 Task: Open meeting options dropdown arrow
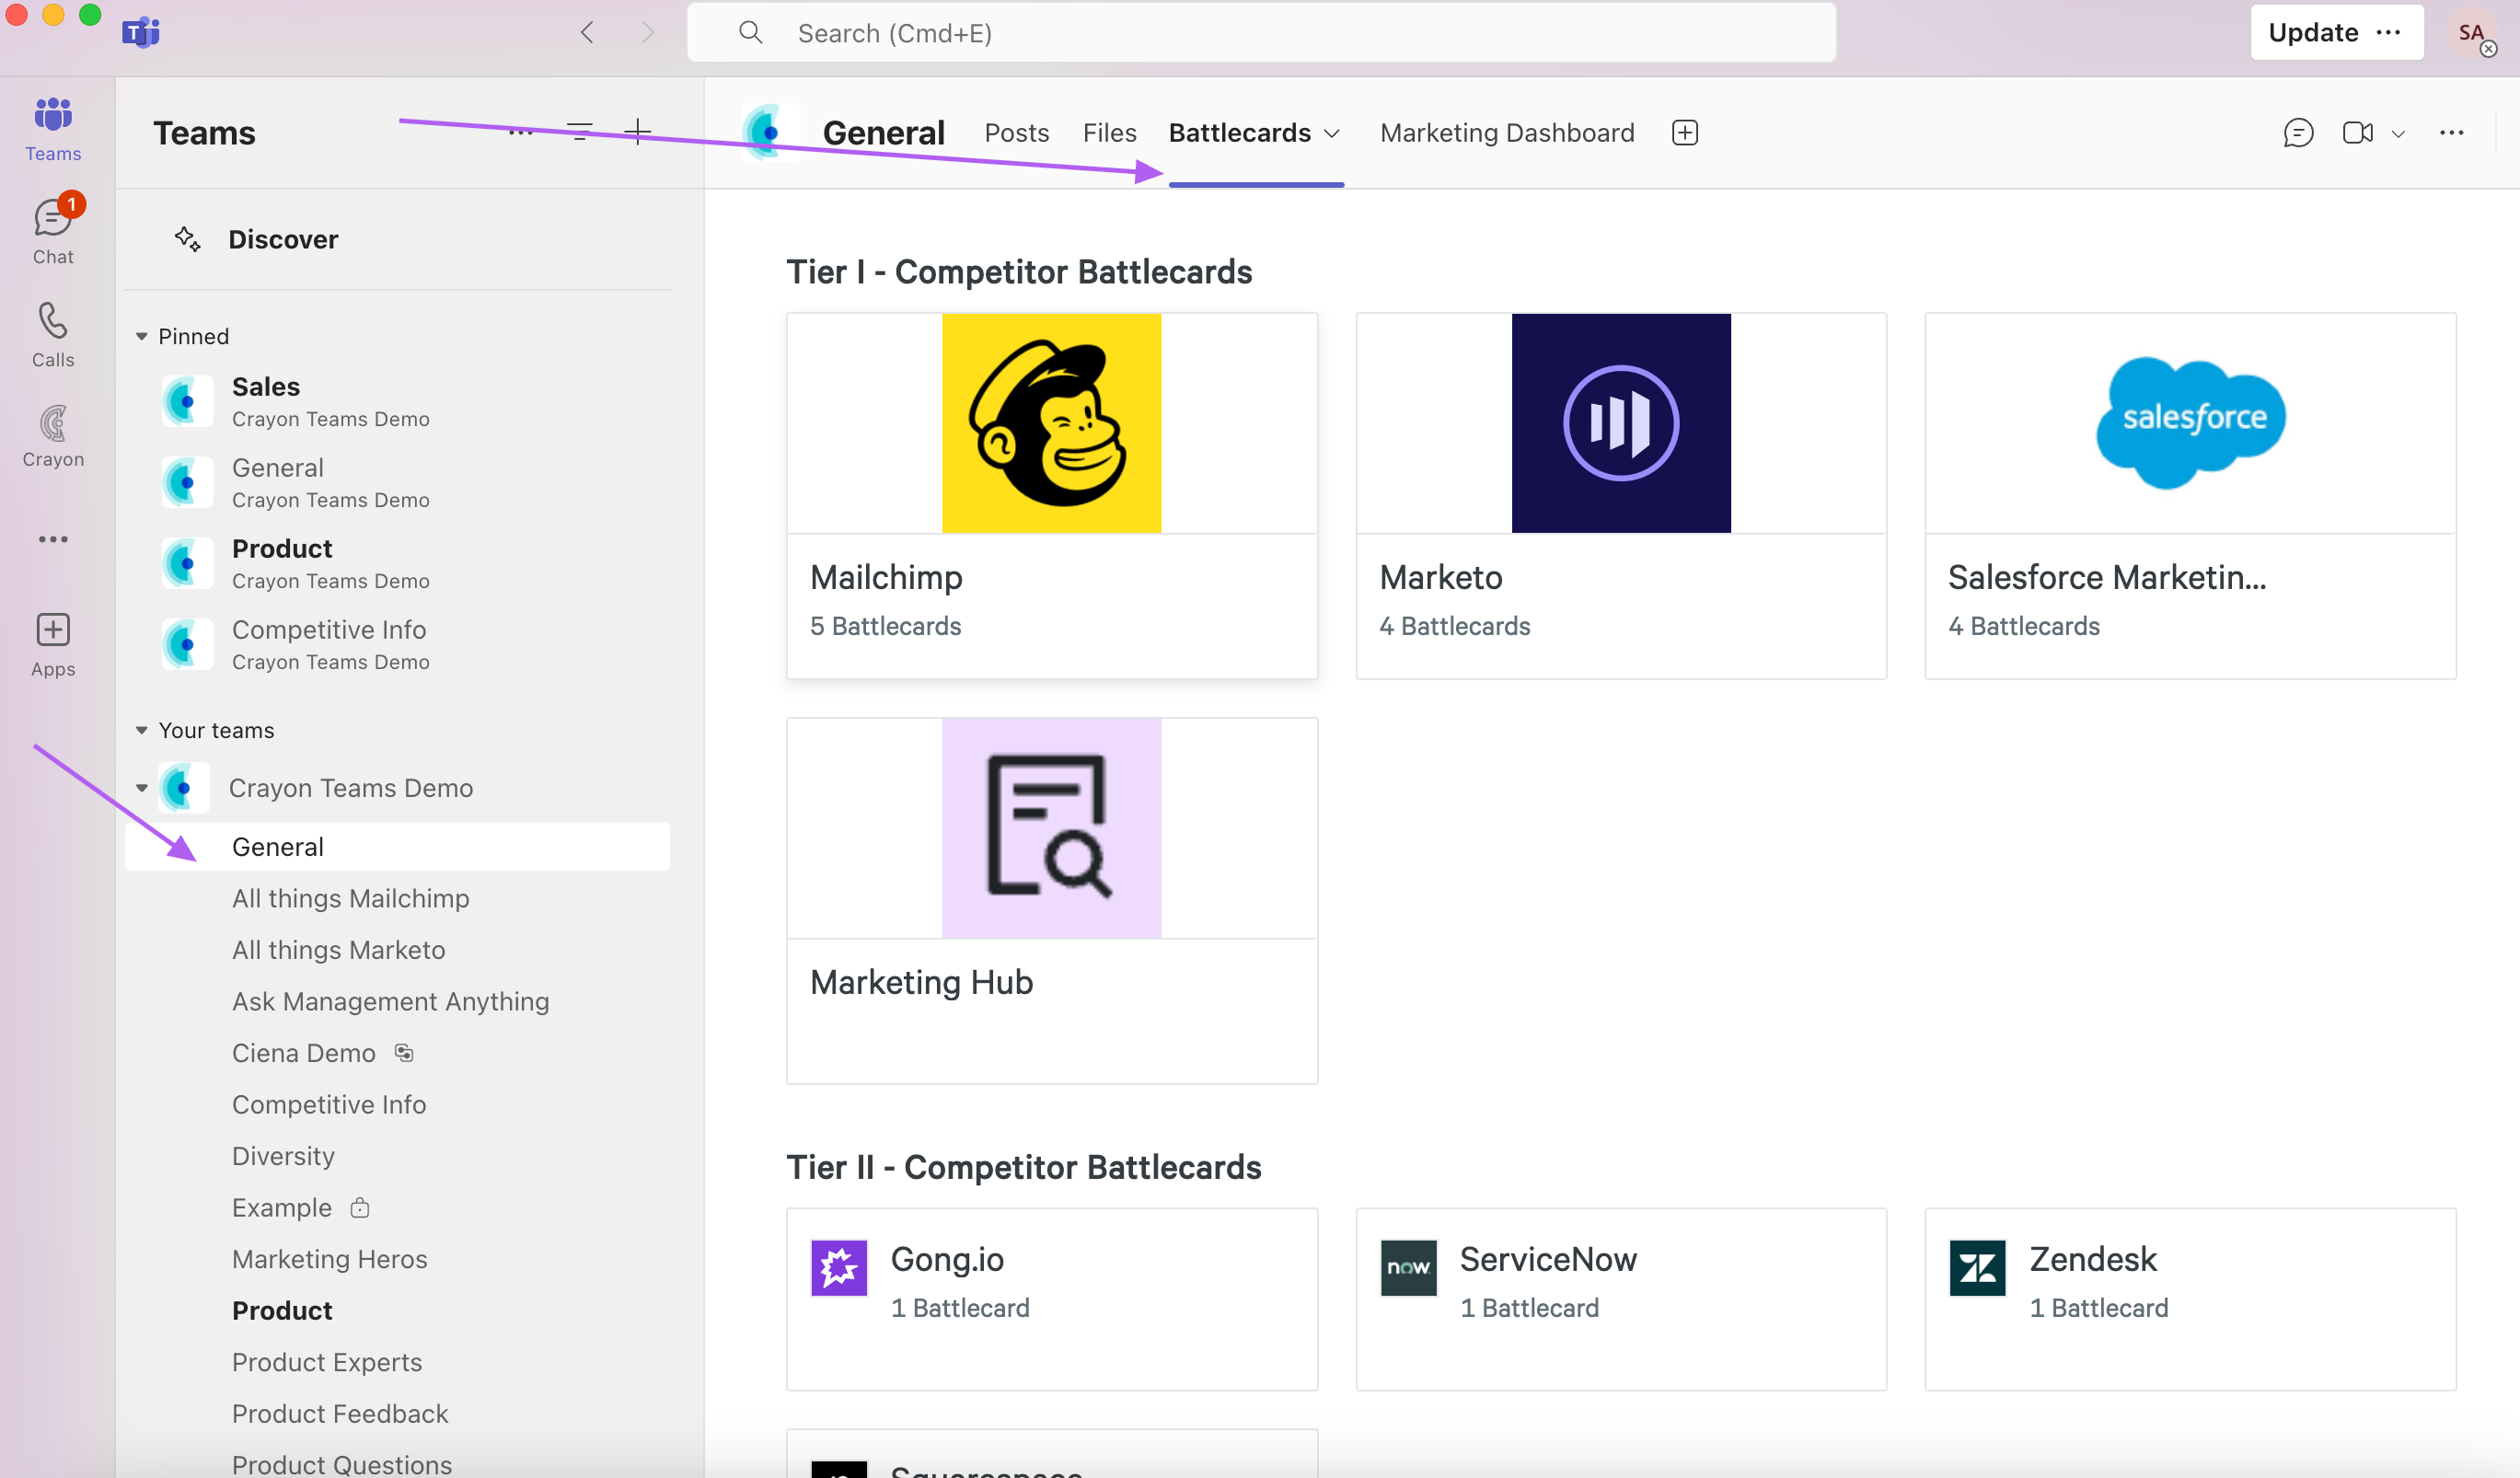(x=2398, y=134)
